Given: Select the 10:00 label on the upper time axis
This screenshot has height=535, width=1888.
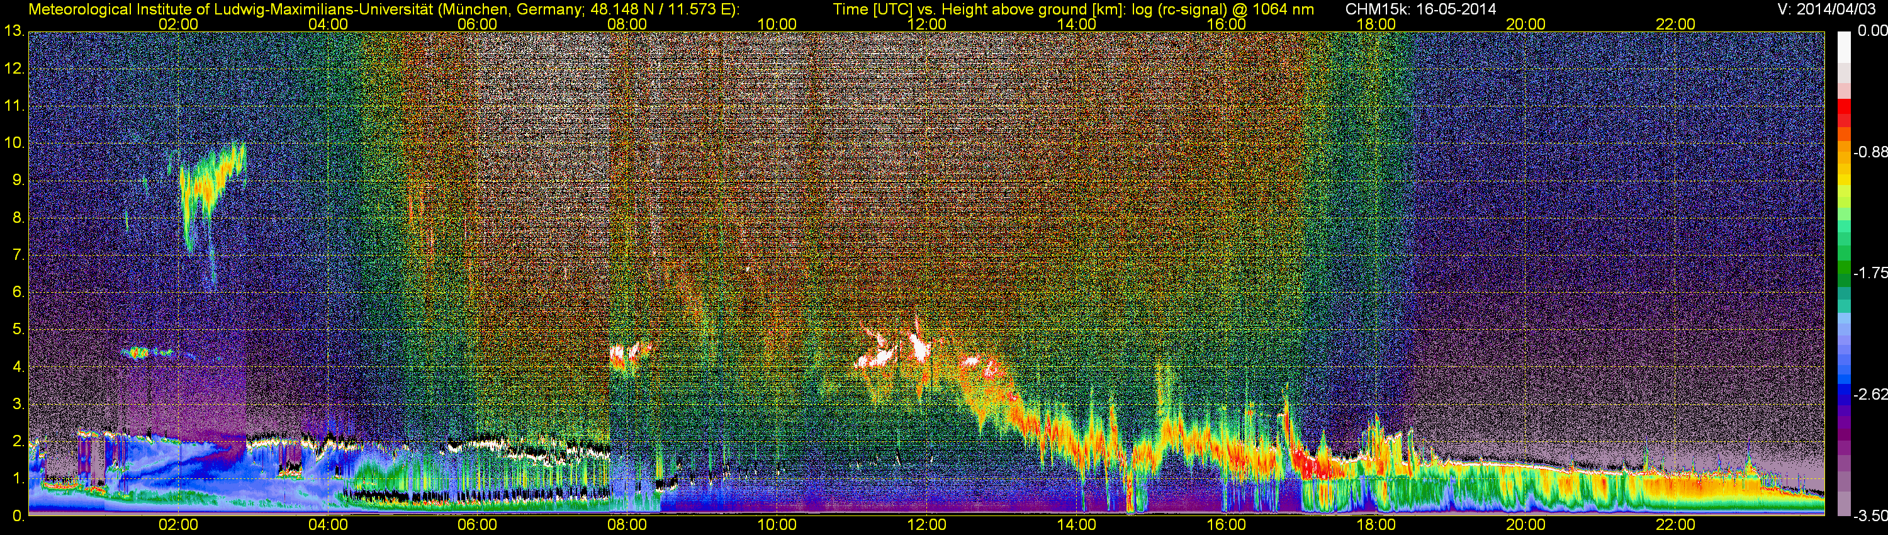Looking at the screenshot, I should click(777, 24).
